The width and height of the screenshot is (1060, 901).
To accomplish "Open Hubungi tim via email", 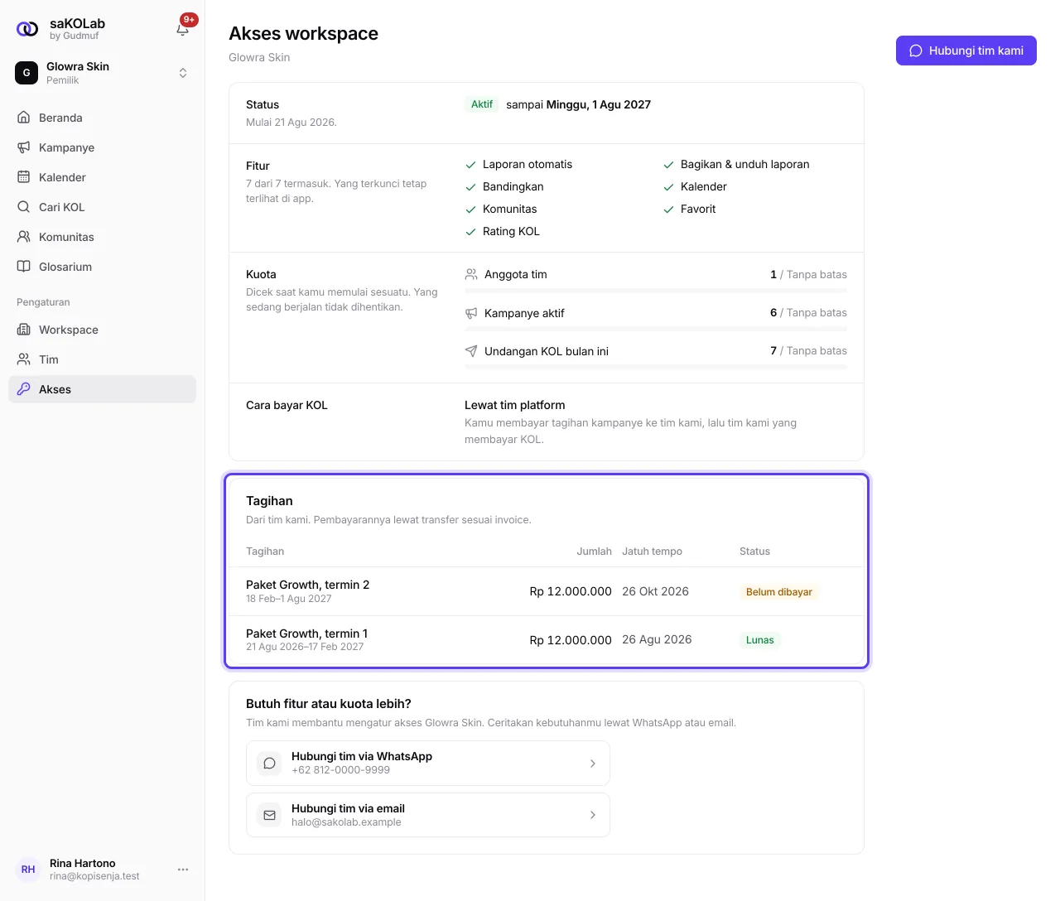I will pos(428,815).
